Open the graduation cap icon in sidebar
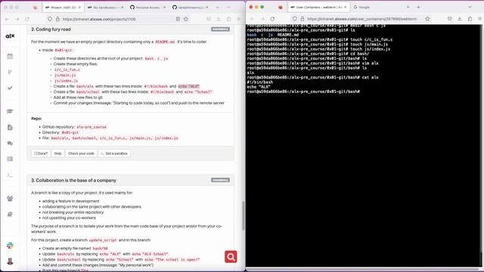Screen dimensions: 484x272 [10, 111]
